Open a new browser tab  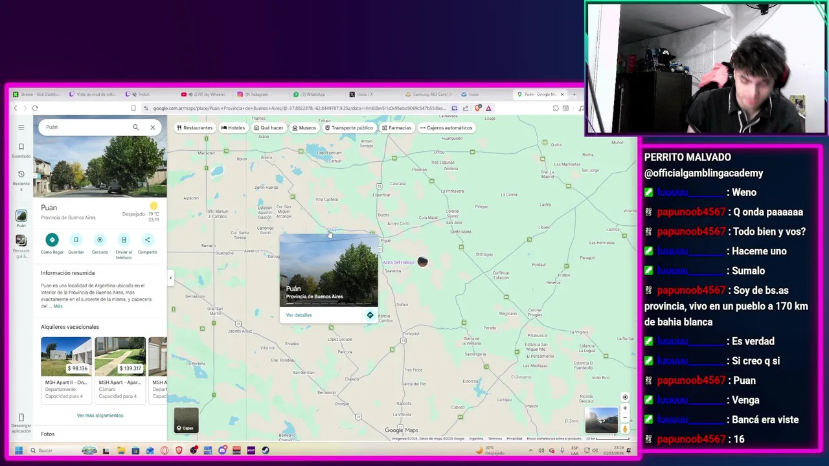click(574, 94)
